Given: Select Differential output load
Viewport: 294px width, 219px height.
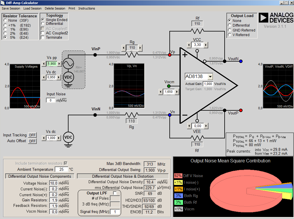Looking at the screenshot, I should 230,25.
